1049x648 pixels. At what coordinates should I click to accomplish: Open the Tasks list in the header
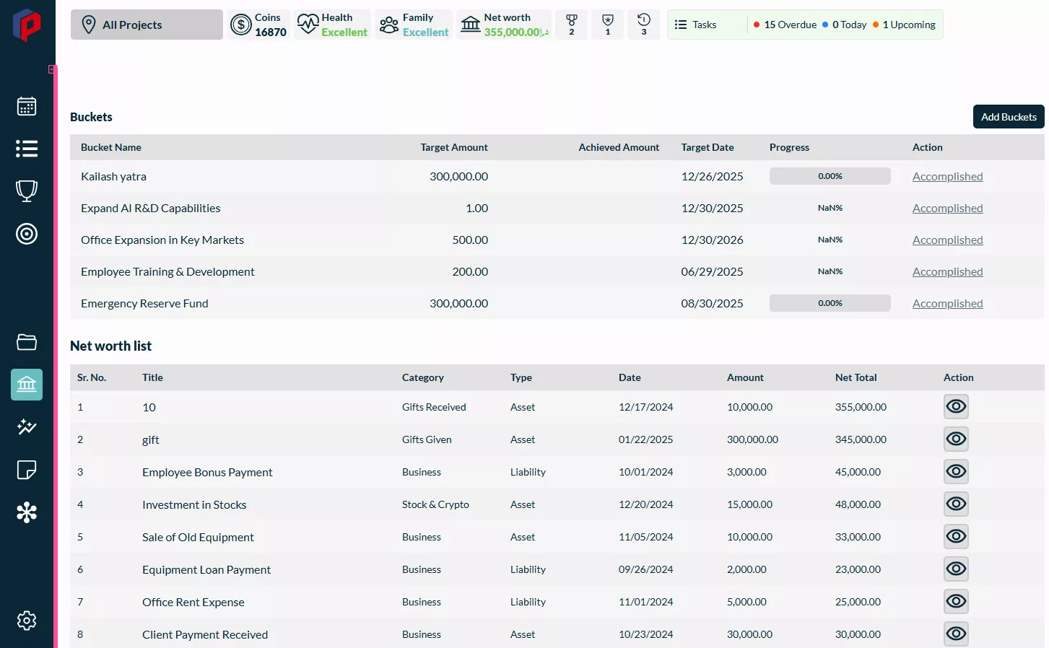point(696,25)
